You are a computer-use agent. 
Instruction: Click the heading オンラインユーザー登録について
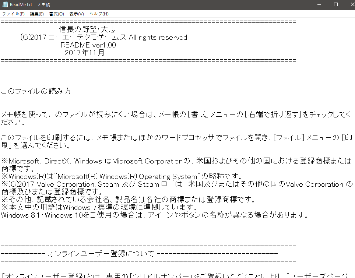[x=101, y=254]
